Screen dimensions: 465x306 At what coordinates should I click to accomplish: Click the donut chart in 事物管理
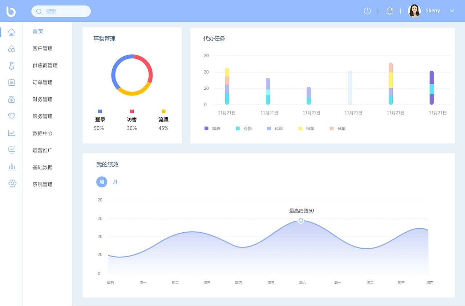[132, 75]
